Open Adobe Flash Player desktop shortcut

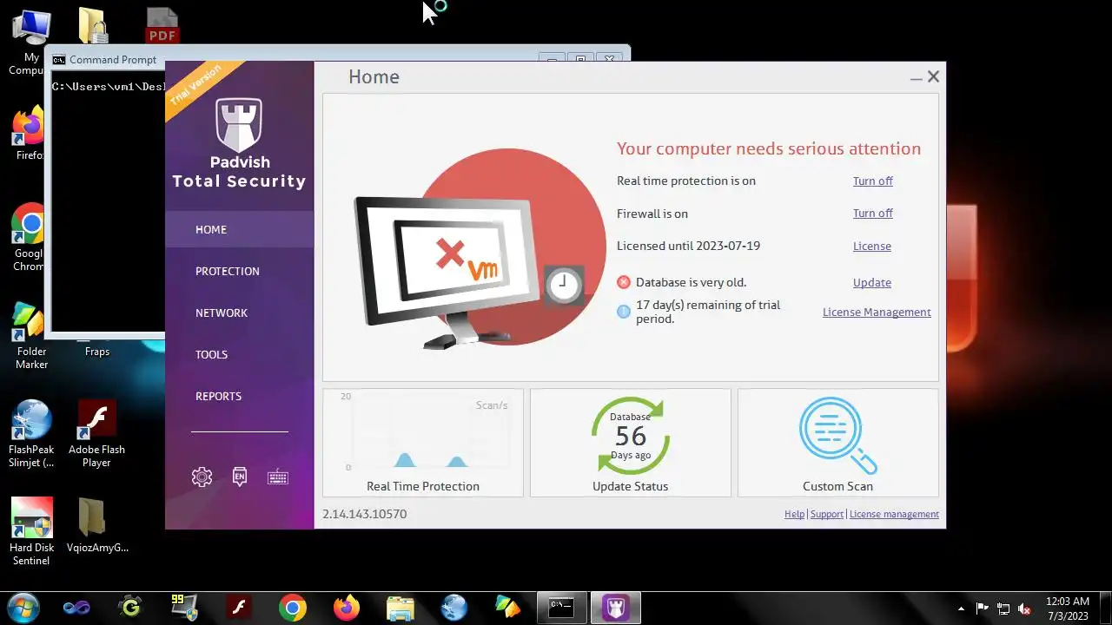pyautogui.click(x=96, y=434)
